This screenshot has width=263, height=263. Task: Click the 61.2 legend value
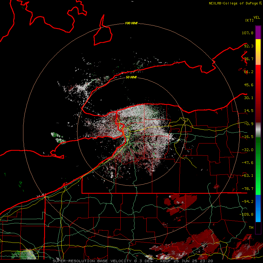click(x=249, y=72)
